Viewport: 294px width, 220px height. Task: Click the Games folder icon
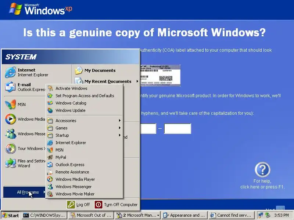pyautogui.click(x=50, y=128)
